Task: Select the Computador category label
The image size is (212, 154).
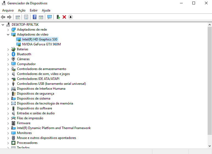Action: 26,64
